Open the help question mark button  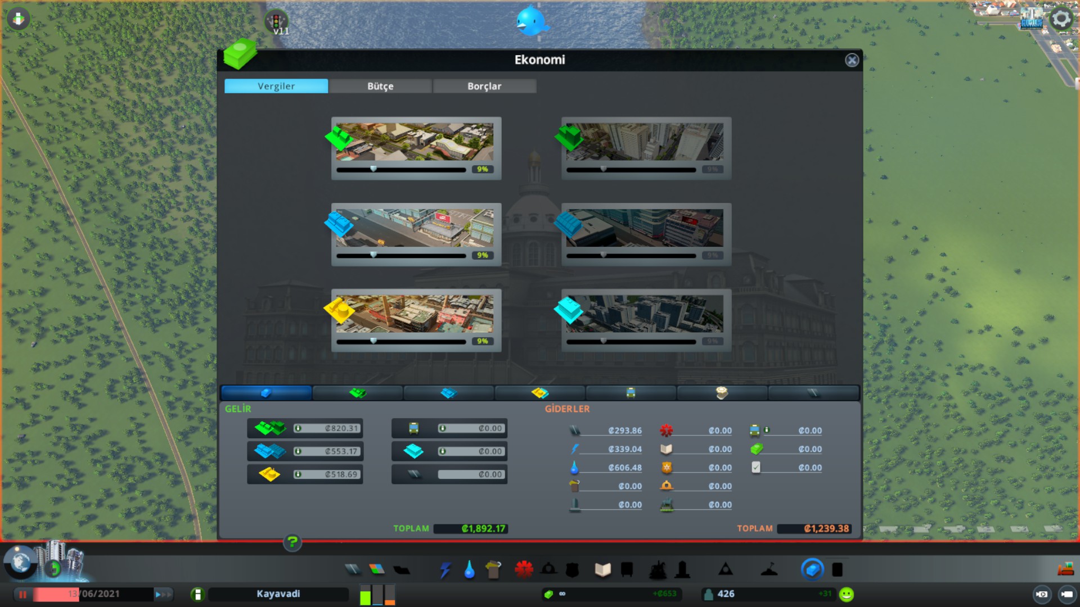pyautogui.click(x=292, y=542)
